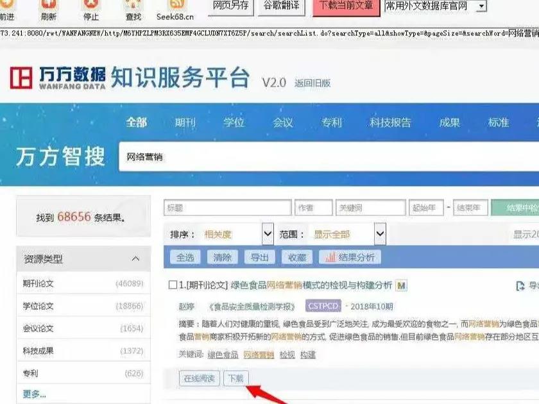The image size is (539, 404).
Task: Click the 68656 result count text
Action: [x=74, y=217]
